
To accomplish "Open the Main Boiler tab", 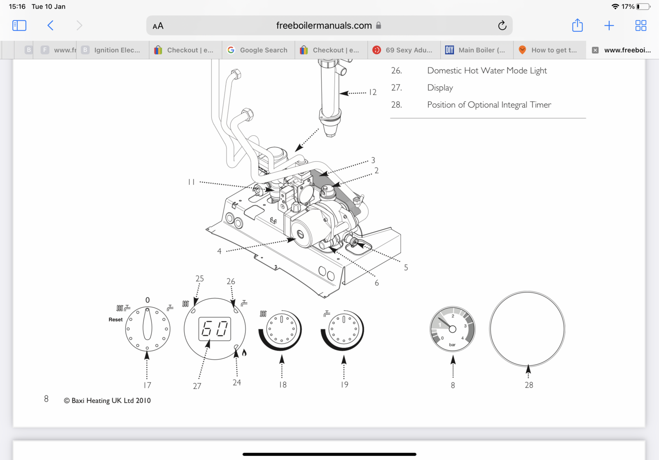I will [477, 50].
